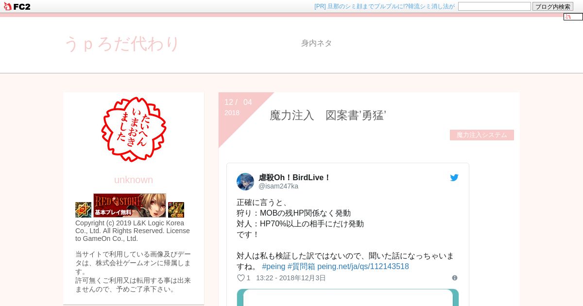
Task: Open the small FC2 icon below the search button
Action: click(x=573, y=17)
